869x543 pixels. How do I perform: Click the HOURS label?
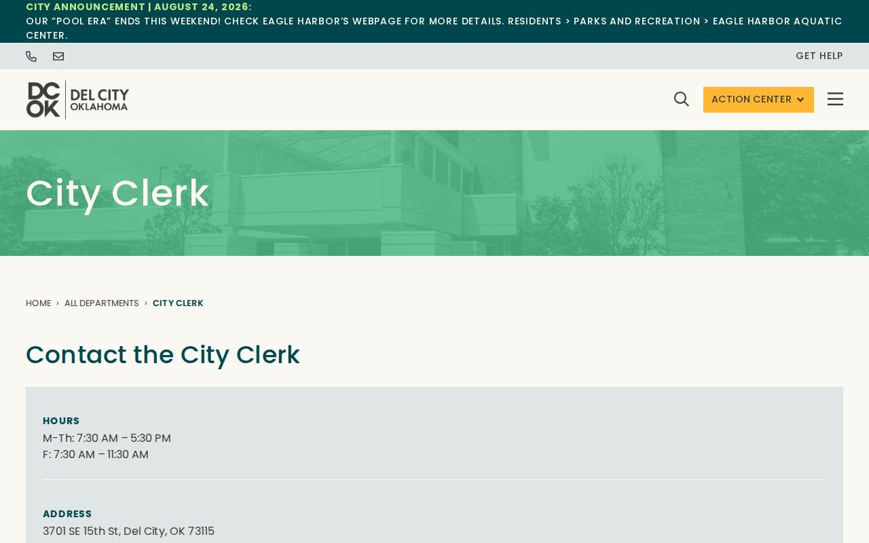point(61,421)
